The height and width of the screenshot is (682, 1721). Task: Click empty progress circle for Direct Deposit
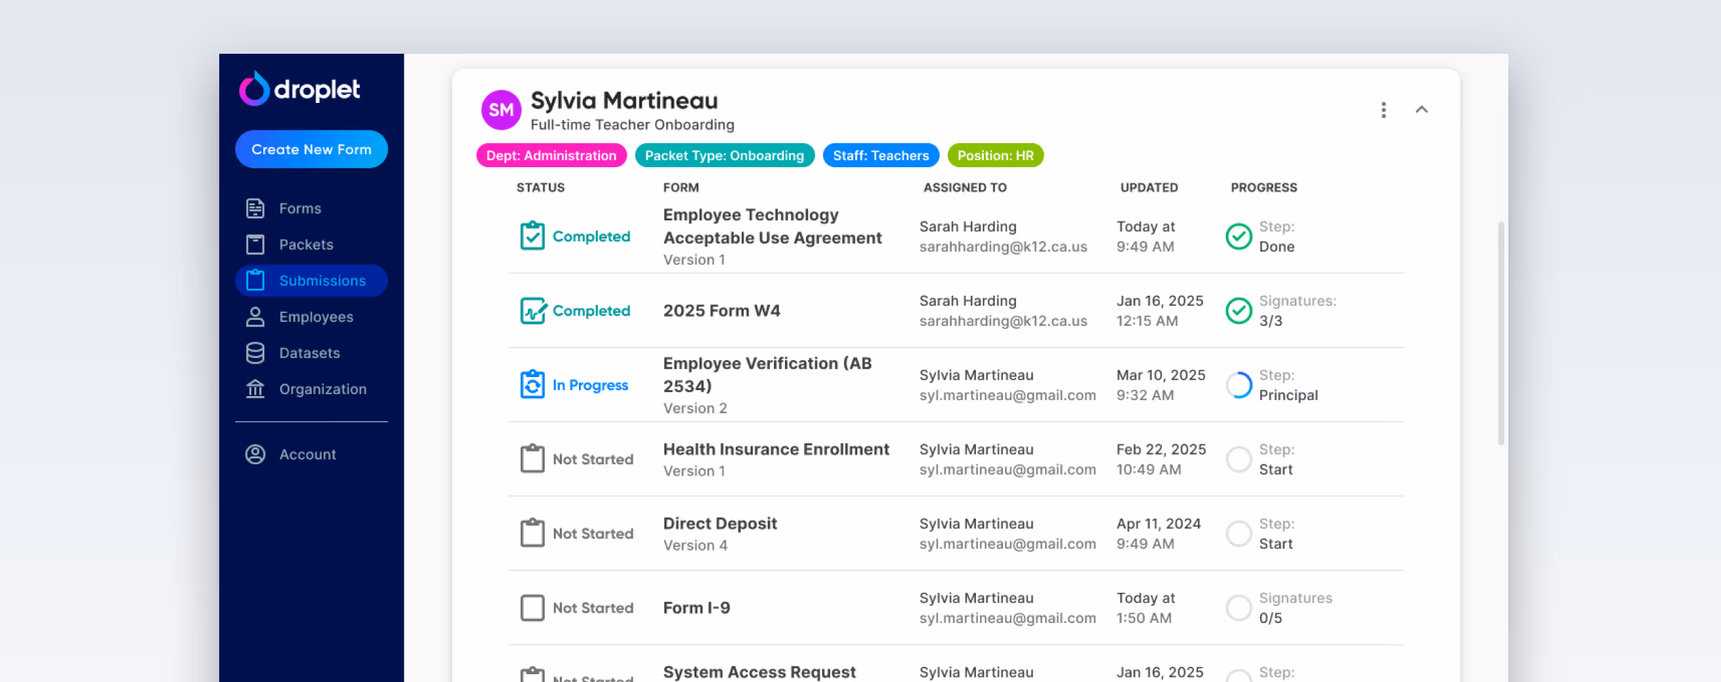[1239, 533]
